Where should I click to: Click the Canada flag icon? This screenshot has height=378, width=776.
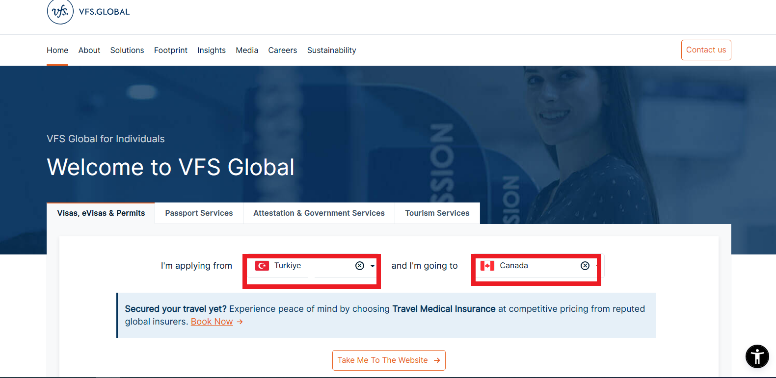(x=487, y=266)
